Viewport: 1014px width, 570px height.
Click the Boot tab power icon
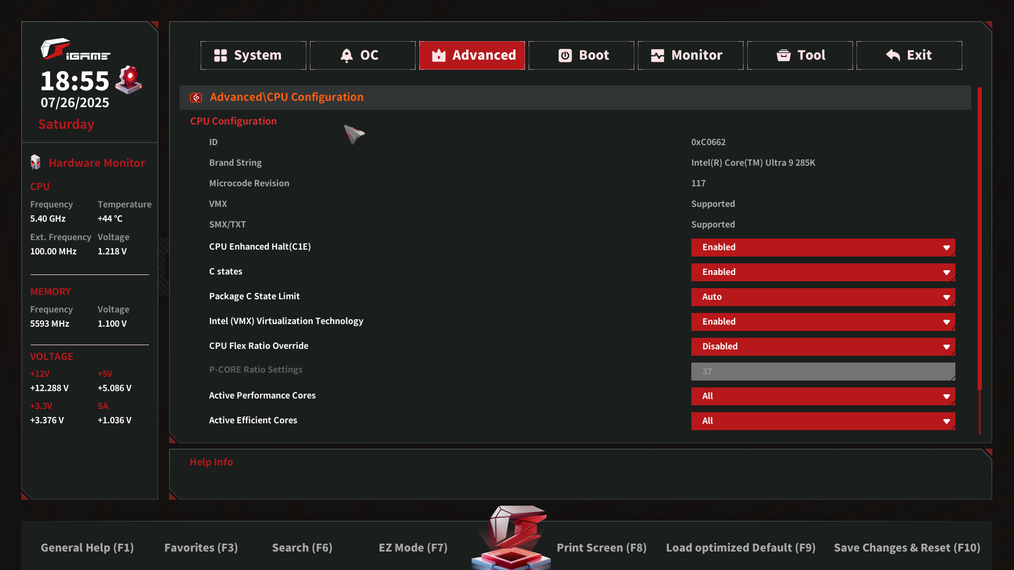click(565, 55)
